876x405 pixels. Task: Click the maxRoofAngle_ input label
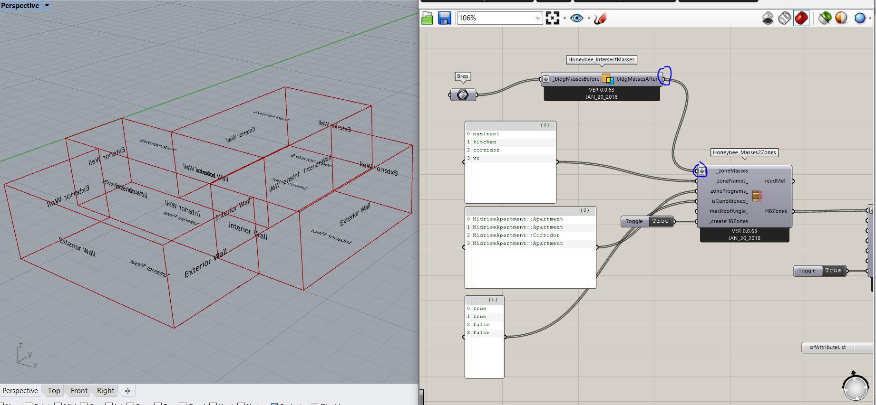point(729,211)
